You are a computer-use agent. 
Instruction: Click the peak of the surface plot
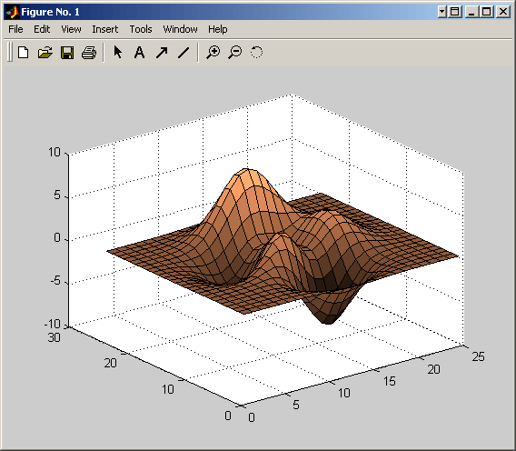pos(246,171)
